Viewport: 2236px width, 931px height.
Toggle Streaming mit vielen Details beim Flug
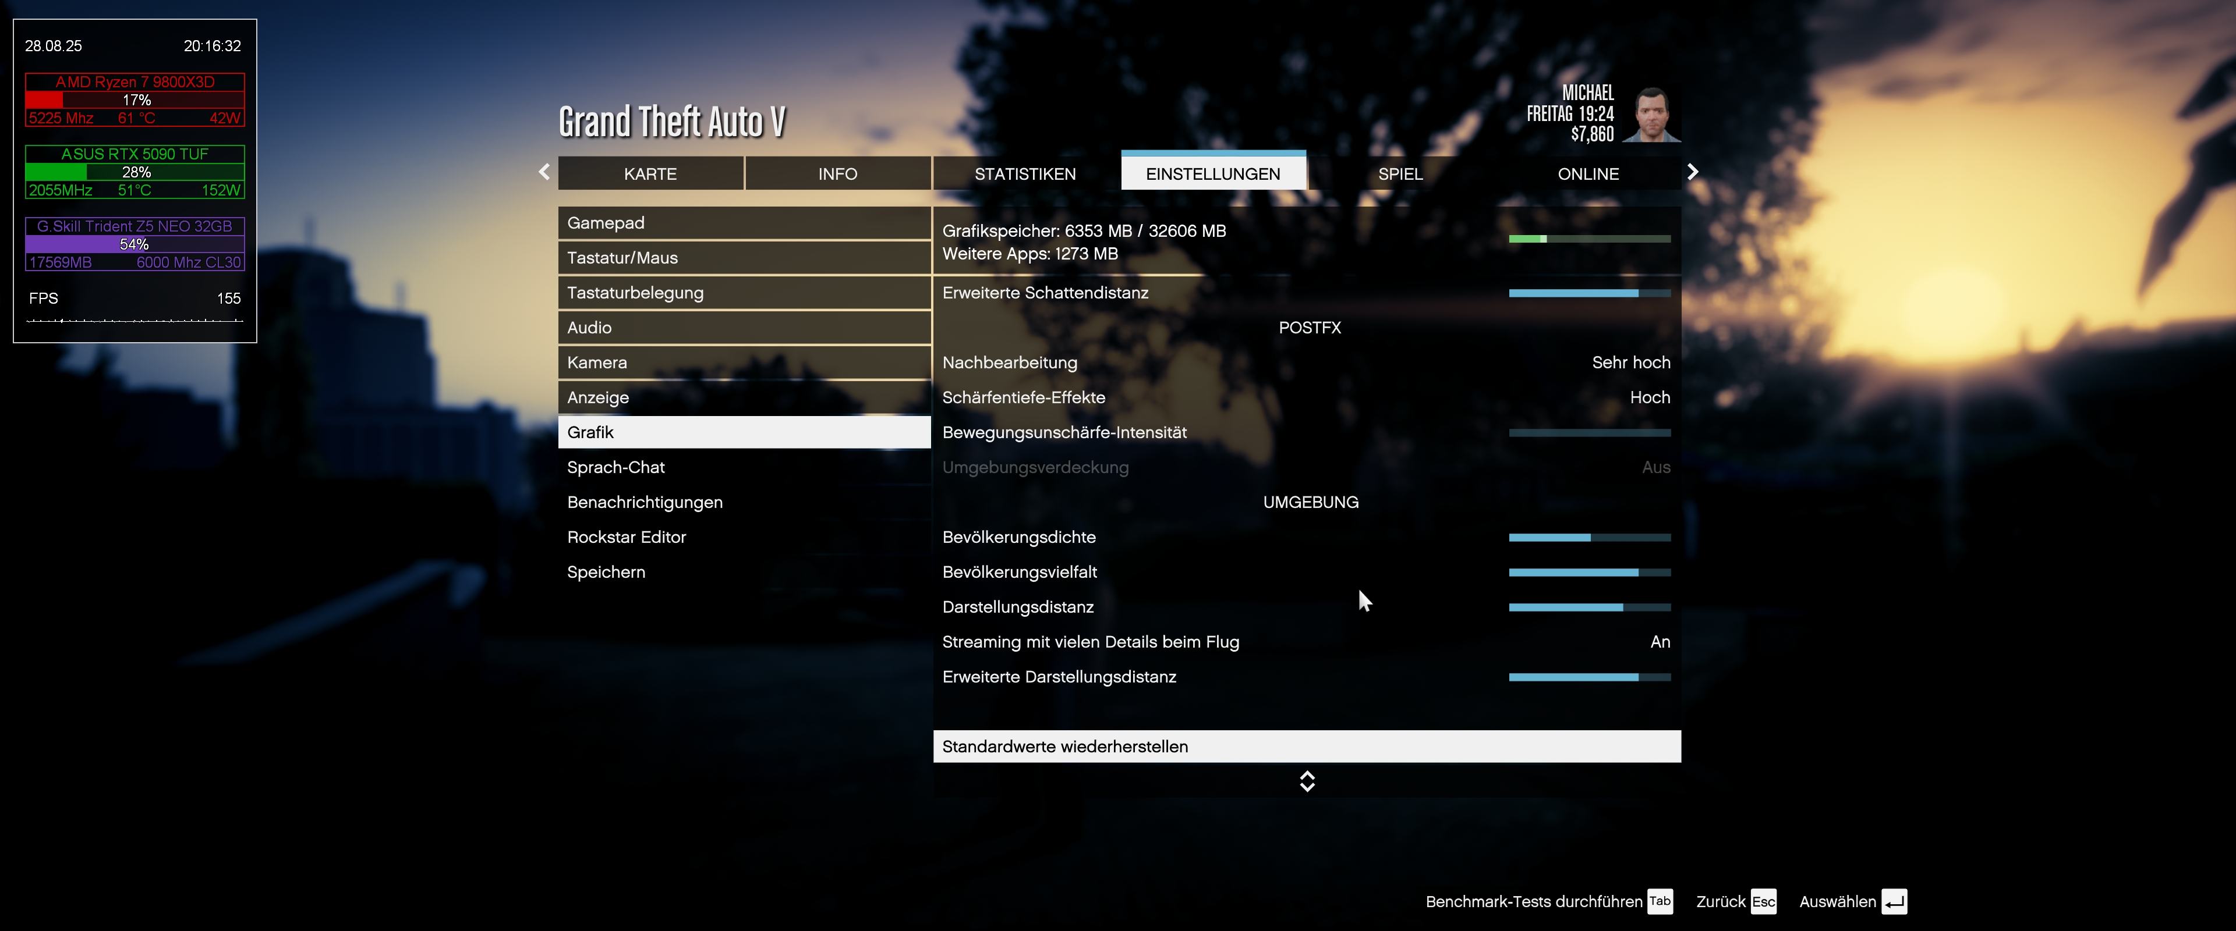[x=1659, y=642]
